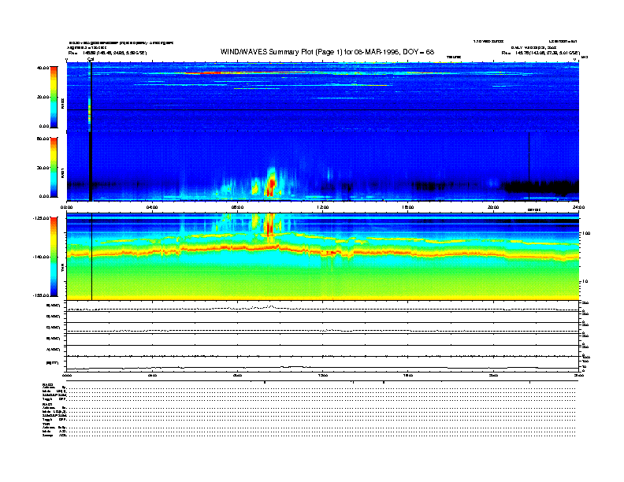Click the RAD2 color scale bar
The width and height of the screenshot is (624, 482).
tap(54, 98)
